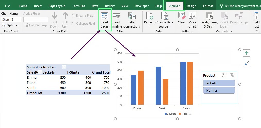Image resolution: width=261 pixels, height=128 pixels.
Task: Switch to the Design tab
Action: [191, 6]
